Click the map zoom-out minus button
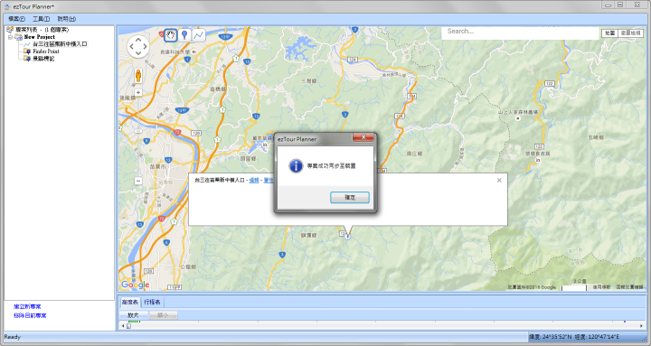 click(138, 181)
